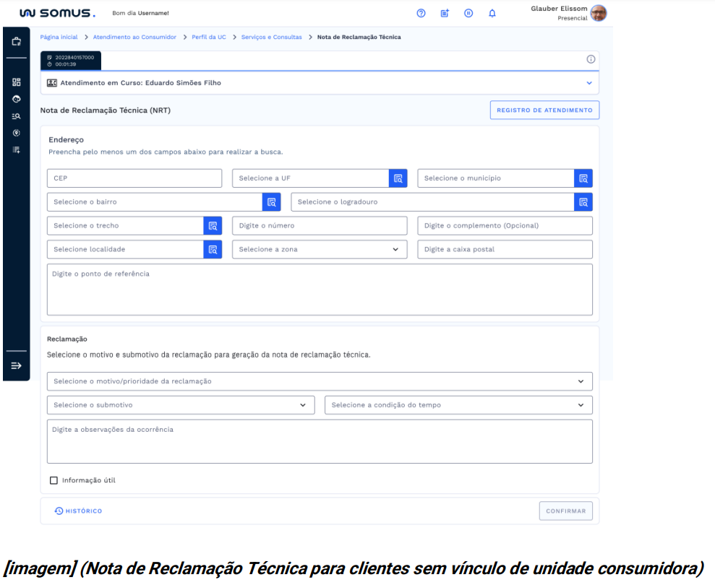Click search icon next to bairro field
This screenshot has width=715, height=585.
[x=271, y=202]
